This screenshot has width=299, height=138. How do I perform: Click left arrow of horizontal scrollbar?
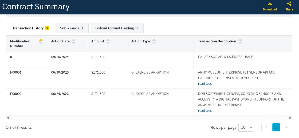[8, 118]
